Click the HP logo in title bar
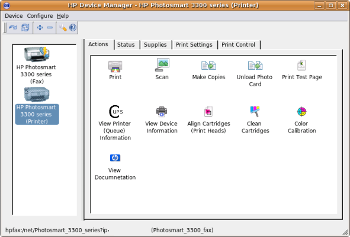The width and height of the screenshot is (350, 237). pos(7,5)
